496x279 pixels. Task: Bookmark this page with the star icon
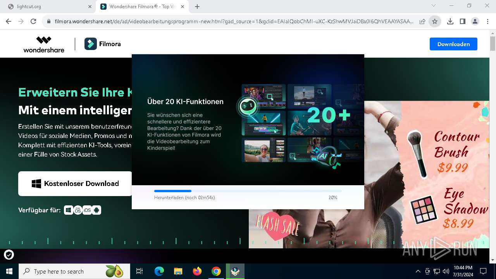[435, 21]
